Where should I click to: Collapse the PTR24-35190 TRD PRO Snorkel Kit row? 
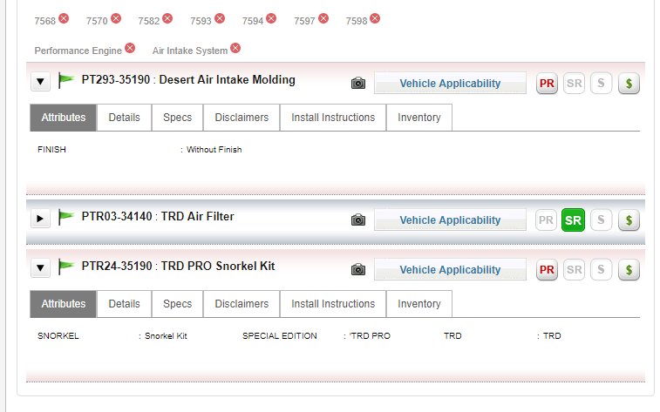tap(40, 267)
